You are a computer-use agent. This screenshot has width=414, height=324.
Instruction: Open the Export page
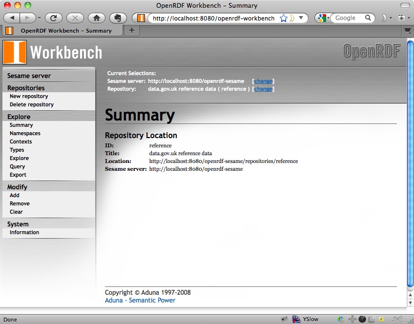18,175
